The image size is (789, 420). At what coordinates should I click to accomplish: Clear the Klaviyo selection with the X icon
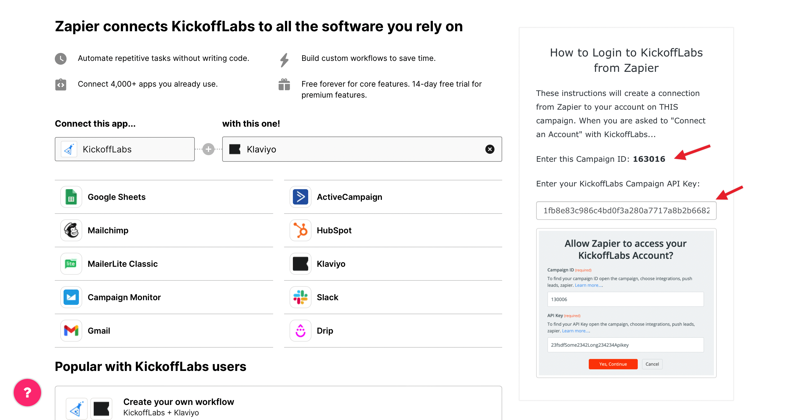pyautogui.click(x=490, y=149)
